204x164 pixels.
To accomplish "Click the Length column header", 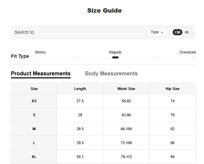I will click(x=80, y=89).
